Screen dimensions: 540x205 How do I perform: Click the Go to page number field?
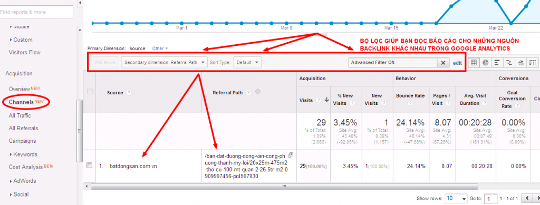click(x=491, y=199)
